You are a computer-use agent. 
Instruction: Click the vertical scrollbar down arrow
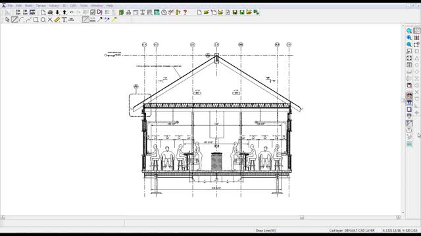tap(403, 212)
